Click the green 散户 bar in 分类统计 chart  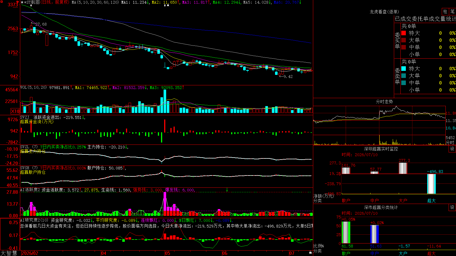pyautogui.click(x=346, y=232)
